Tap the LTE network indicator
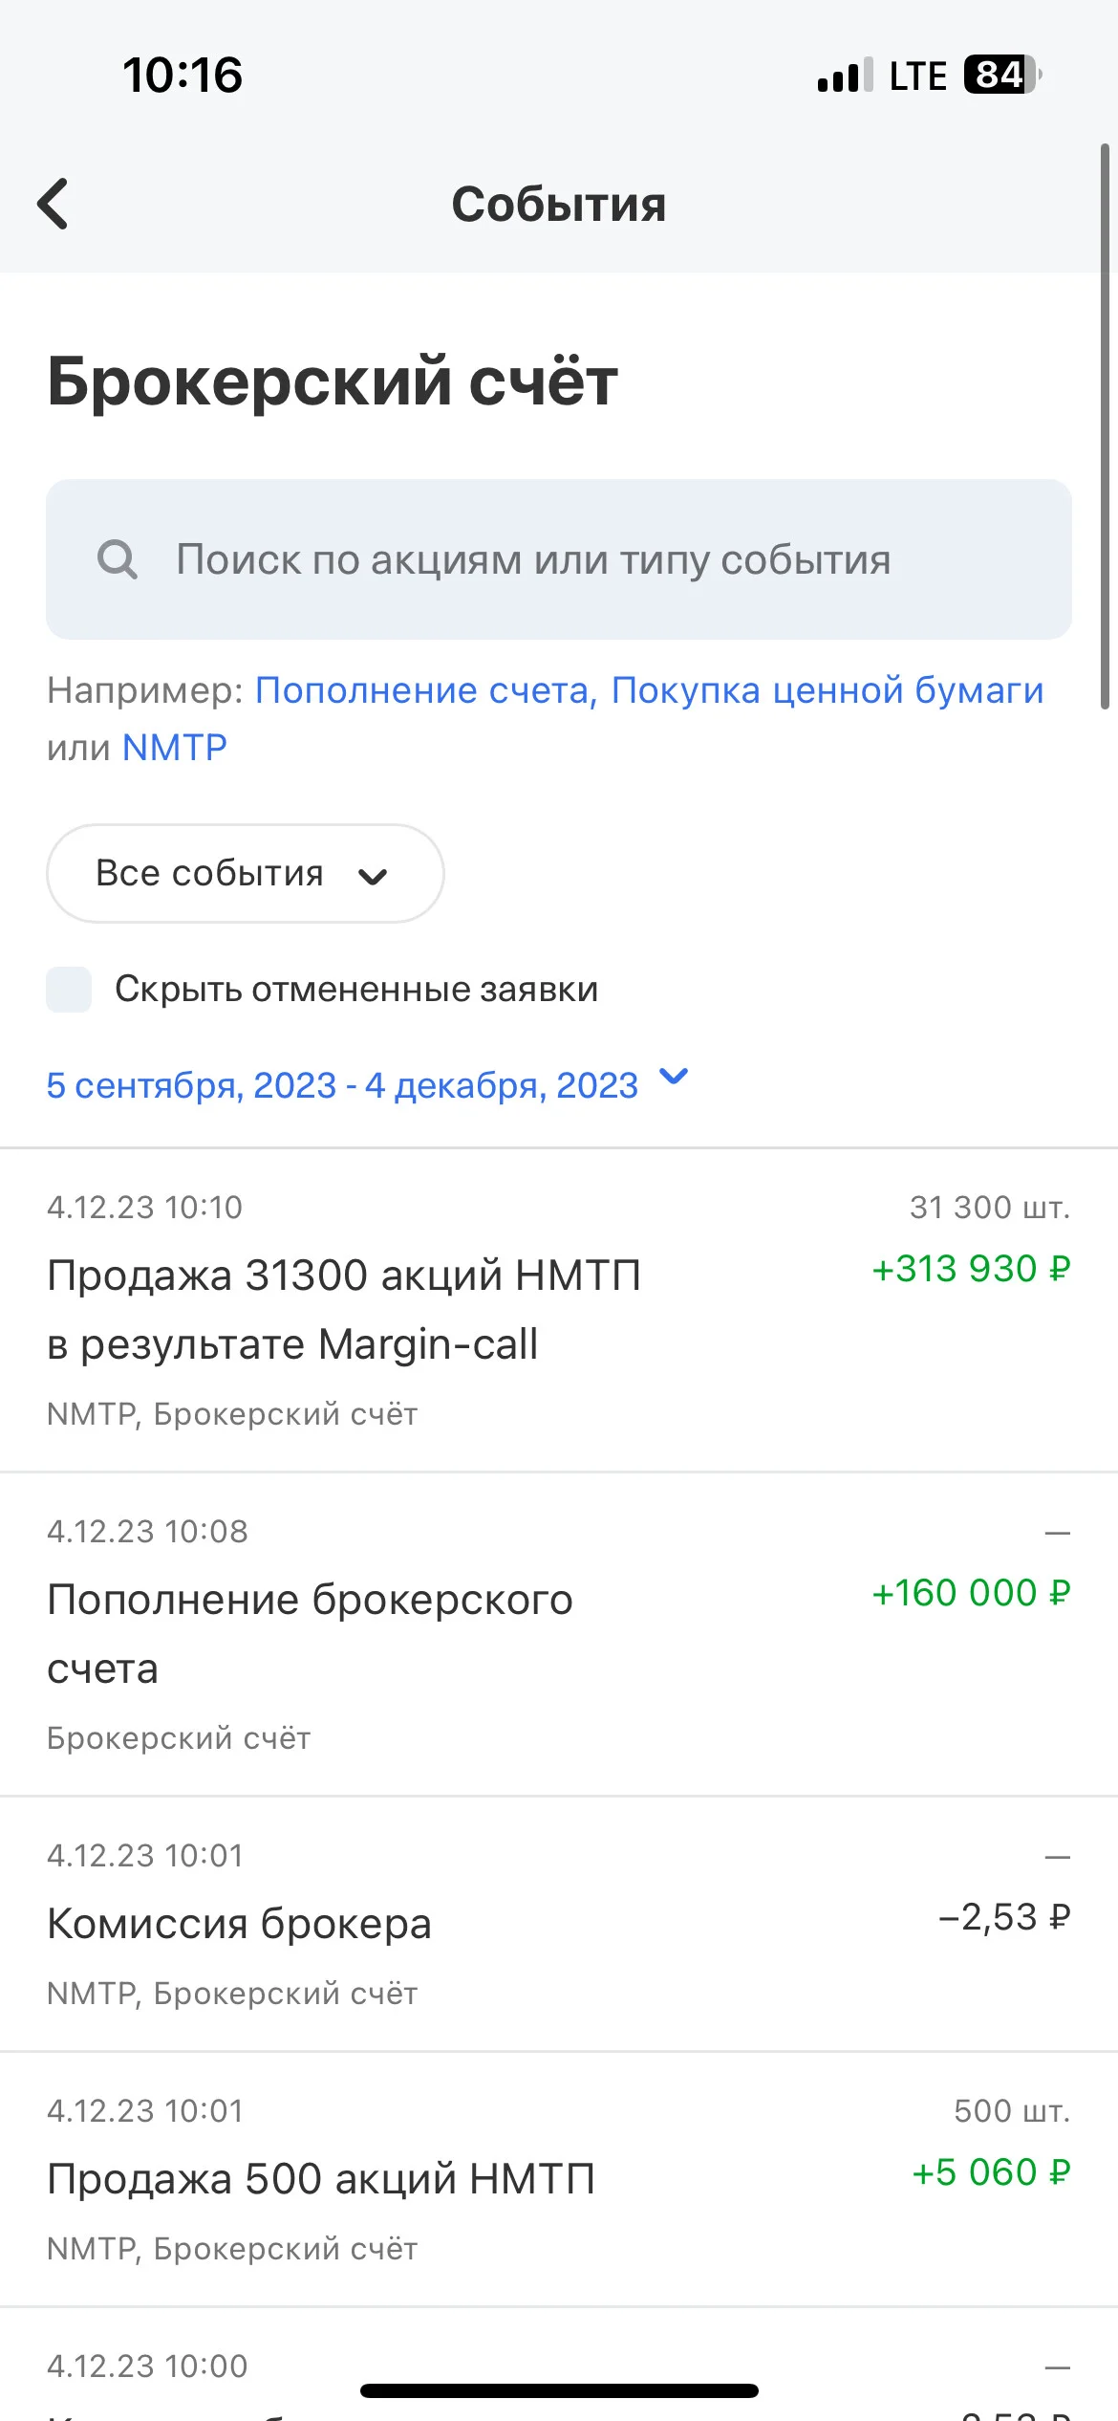This screenshot has width=1118, height=2421. tap(917, 76)
